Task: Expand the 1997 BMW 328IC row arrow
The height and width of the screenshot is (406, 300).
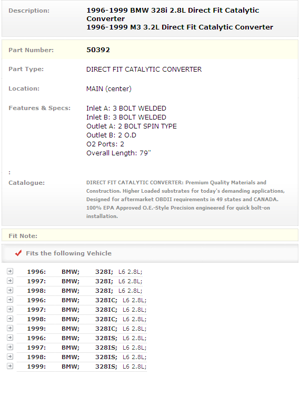Action: (x=10, y=309)
